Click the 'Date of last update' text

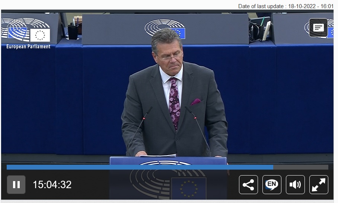click(x=286, y=6)
